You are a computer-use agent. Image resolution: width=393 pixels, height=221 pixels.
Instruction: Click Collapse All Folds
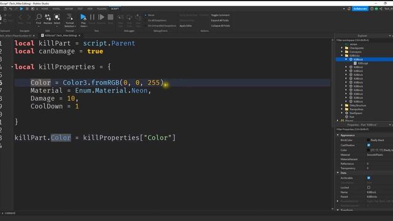point(220,26)
